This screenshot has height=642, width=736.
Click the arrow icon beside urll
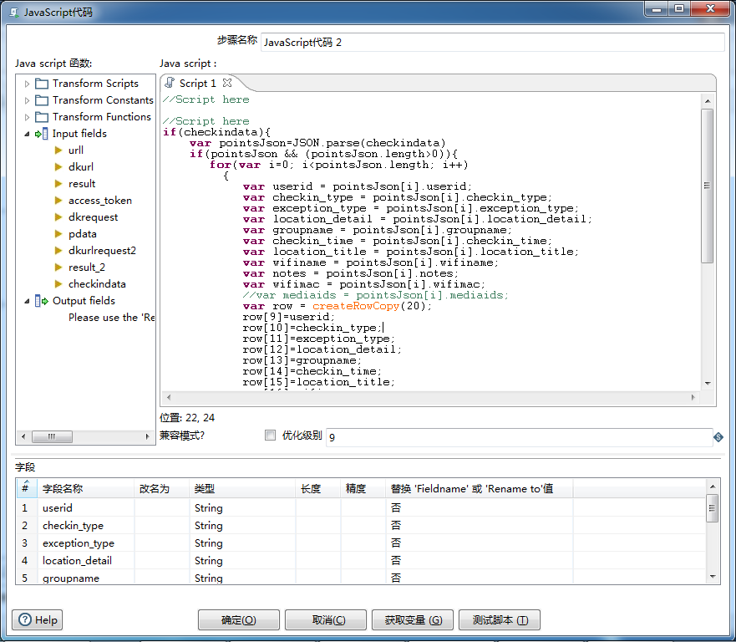(x=58, y=150)
